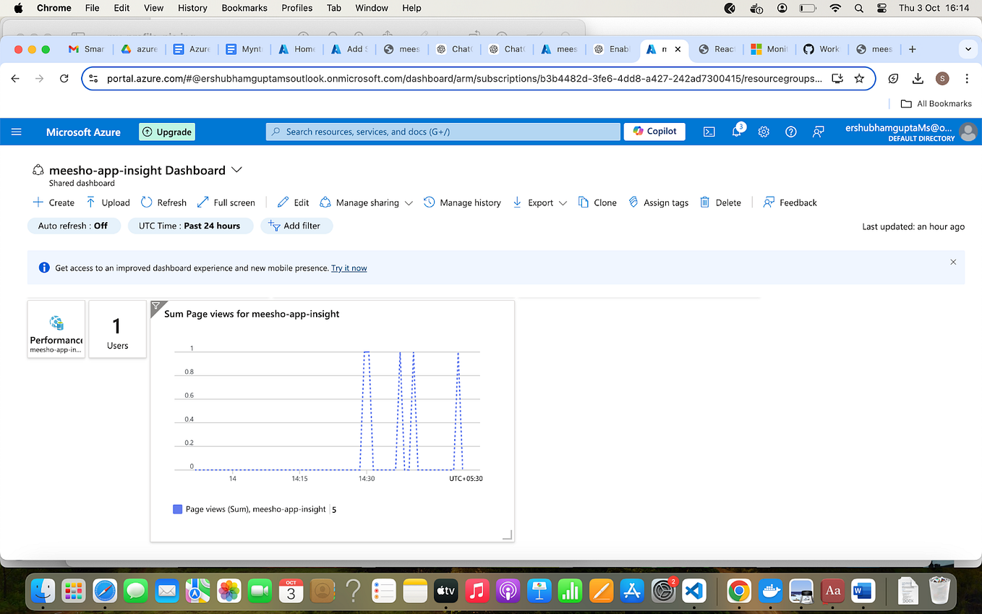Switch to the Copilot browser tab area
The image size is (982, 614).
(654, 132)
